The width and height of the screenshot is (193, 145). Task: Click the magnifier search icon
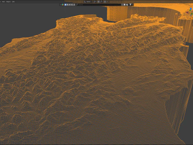point(77,5)
